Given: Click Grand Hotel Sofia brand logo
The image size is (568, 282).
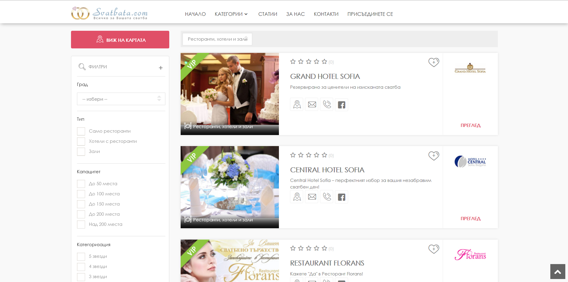Looking at the screenshot, I should (470, 68).
